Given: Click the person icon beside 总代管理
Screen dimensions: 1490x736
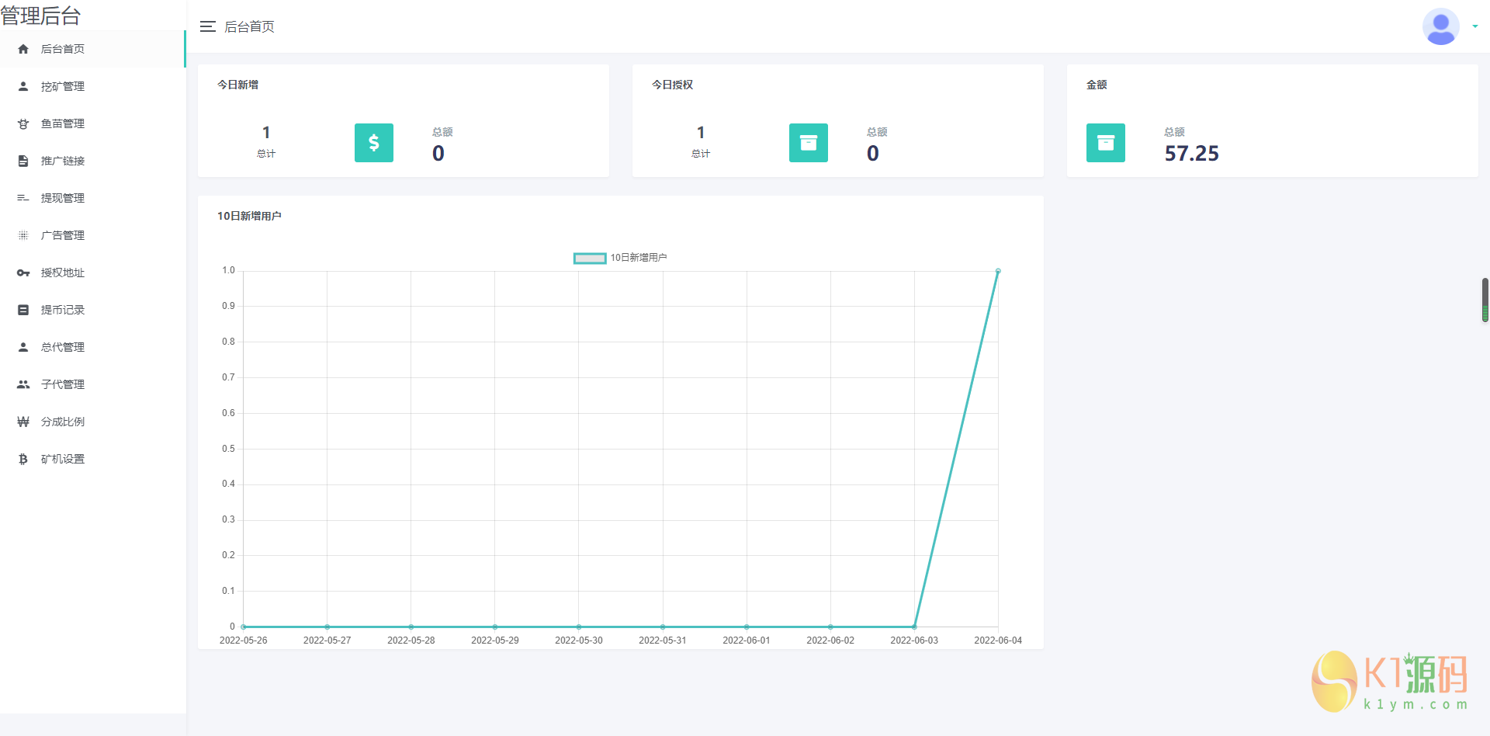Looking at the screenshot, I should [x=23, y=347].
